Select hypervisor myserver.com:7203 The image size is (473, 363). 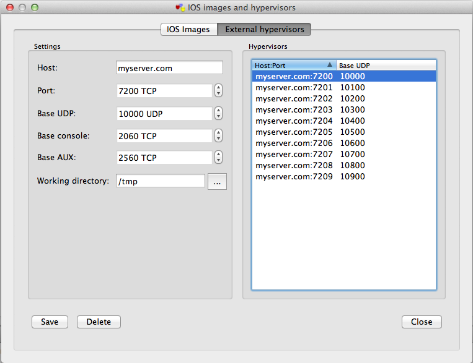294,109
